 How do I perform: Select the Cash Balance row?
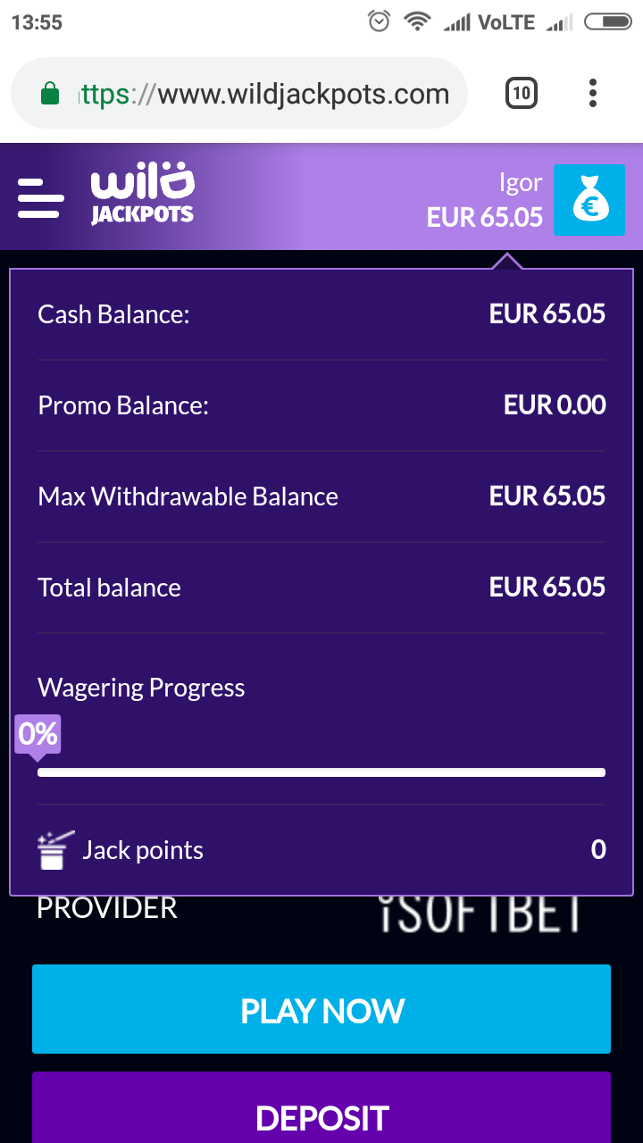point(321,314)
